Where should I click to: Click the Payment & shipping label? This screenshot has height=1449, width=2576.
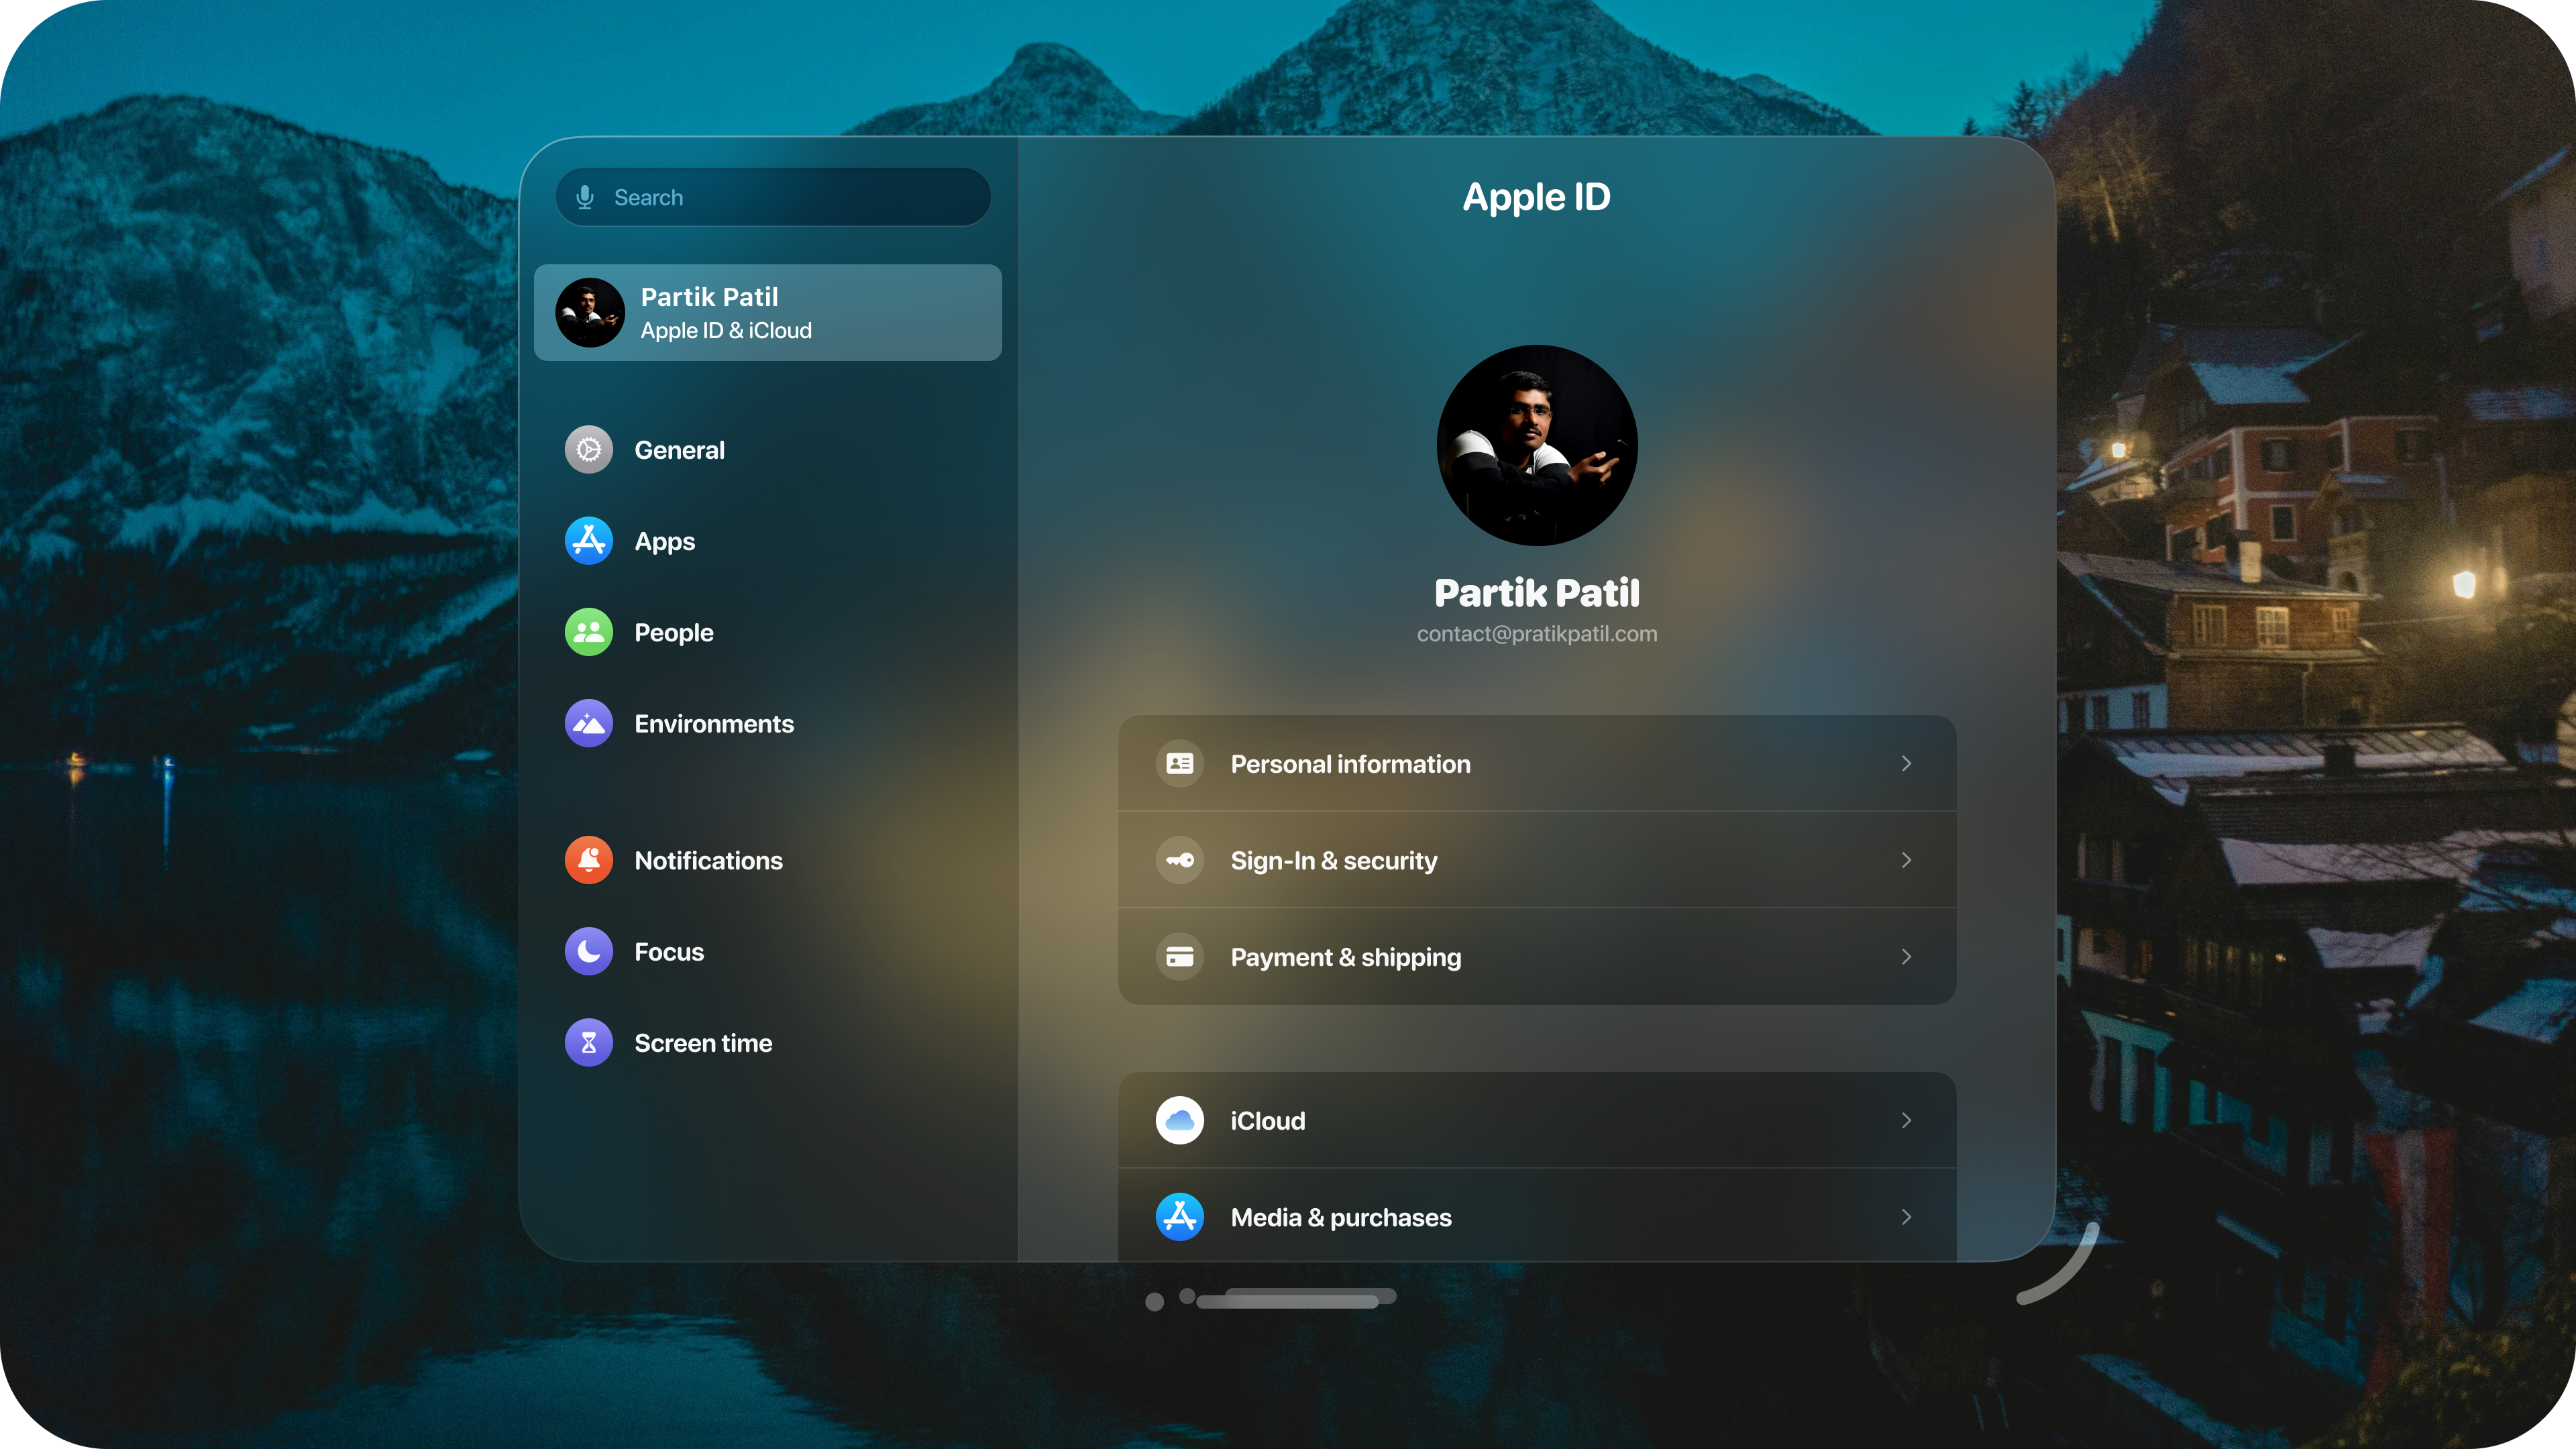point(1345,957)
